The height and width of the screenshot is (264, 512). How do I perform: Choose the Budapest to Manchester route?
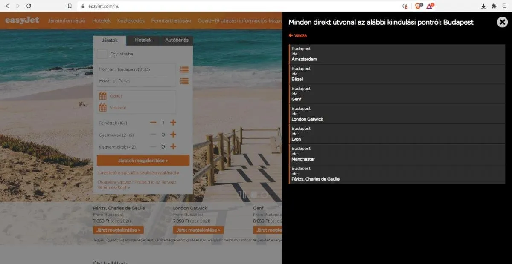[x=397, y=154]
